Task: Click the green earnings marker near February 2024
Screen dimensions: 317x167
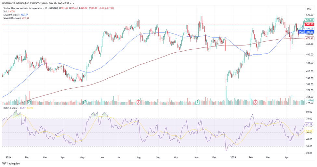Action: 30,102
